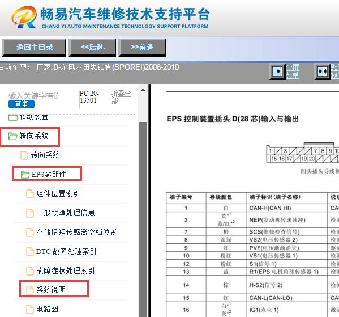The image size is (339, 317).
Task: Click the full-screen menu arrow icon
Action: click(x=277, y=71)
